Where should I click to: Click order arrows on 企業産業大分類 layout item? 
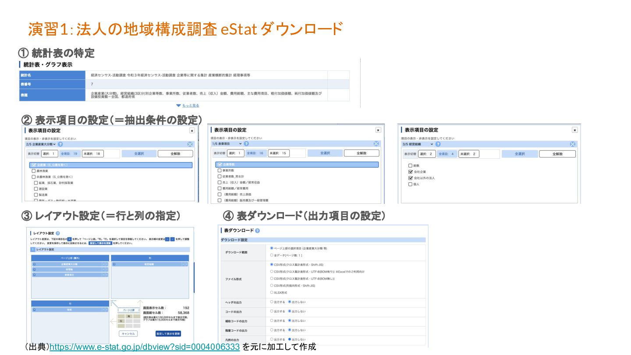[105, 264]
